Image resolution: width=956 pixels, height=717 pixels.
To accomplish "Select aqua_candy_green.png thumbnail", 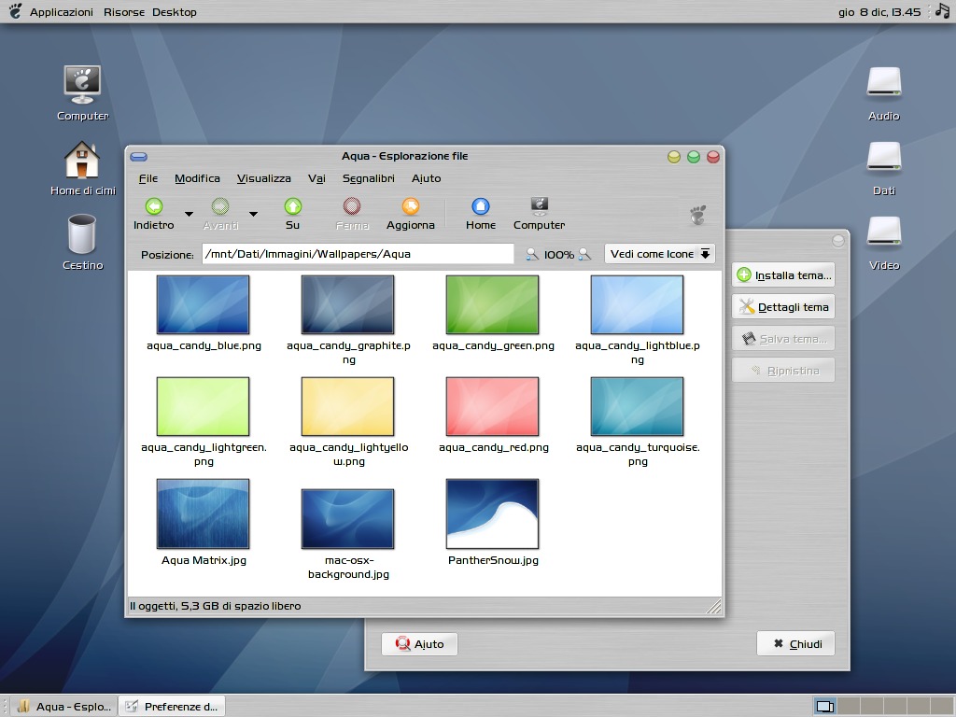I will click(492, 304).
